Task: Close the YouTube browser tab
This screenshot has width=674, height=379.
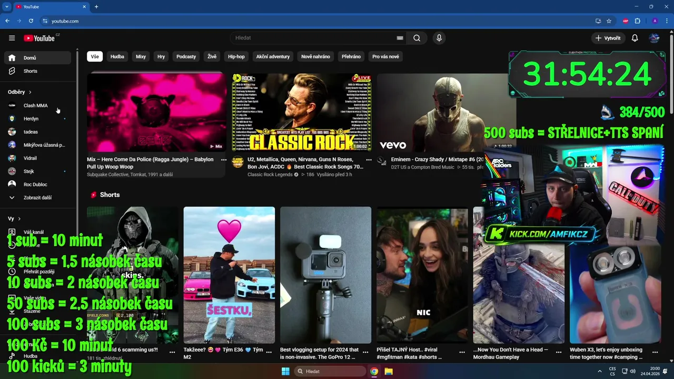Action: pyautogui.click(x=84, y=7)
